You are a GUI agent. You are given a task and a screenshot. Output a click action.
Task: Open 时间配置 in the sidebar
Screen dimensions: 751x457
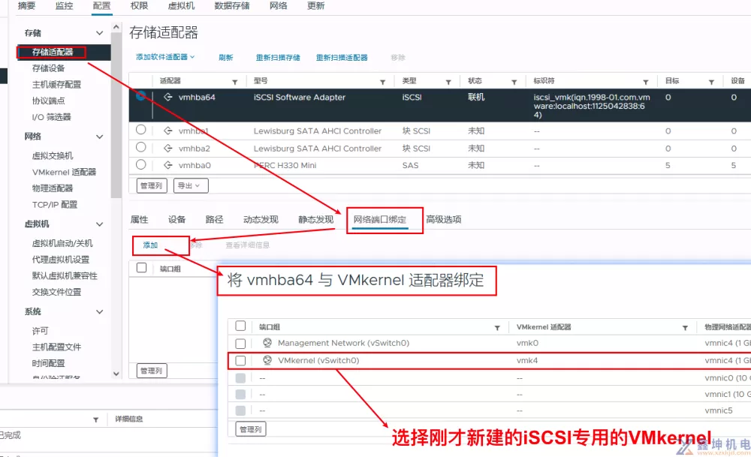[x=48, y=363]
